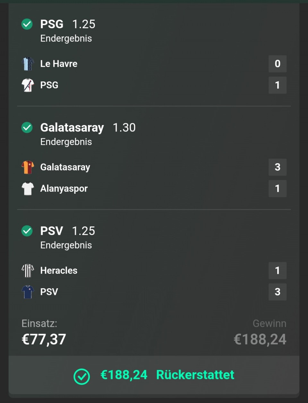Click Le Havre's score box showing 0
Viewport: 308px width, 403px height.
point(278,64)
